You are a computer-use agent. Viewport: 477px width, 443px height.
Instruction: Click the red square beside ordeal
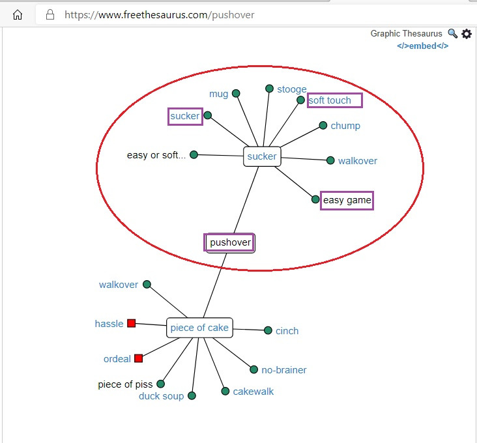tap(138, 358)
